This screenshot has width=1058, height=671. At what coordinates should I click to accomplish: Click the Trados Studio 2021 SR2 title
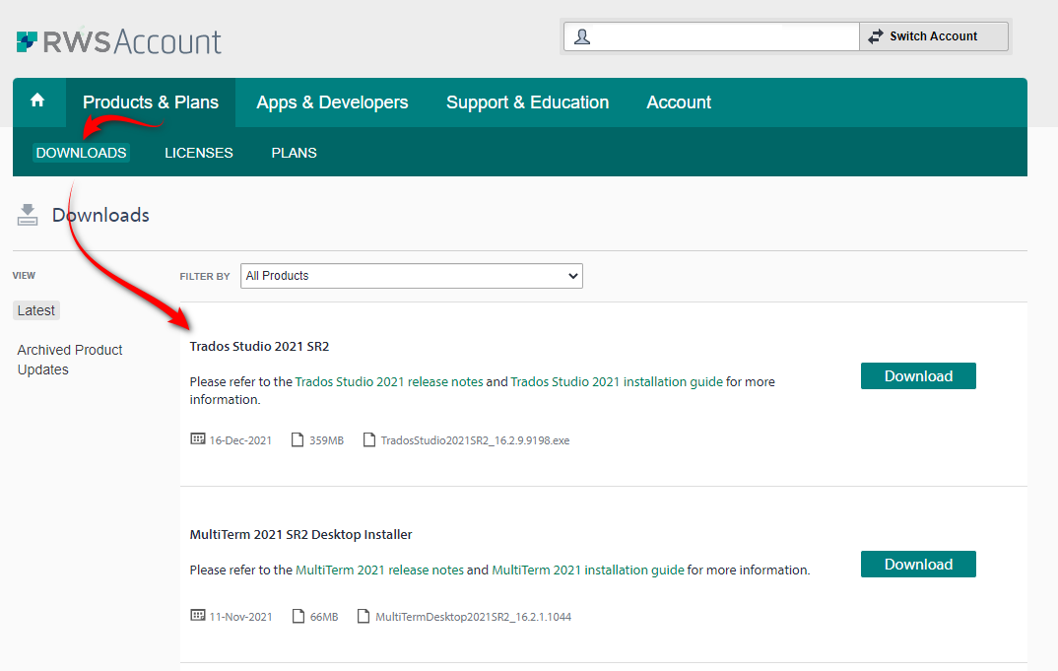tap(260, 346)
